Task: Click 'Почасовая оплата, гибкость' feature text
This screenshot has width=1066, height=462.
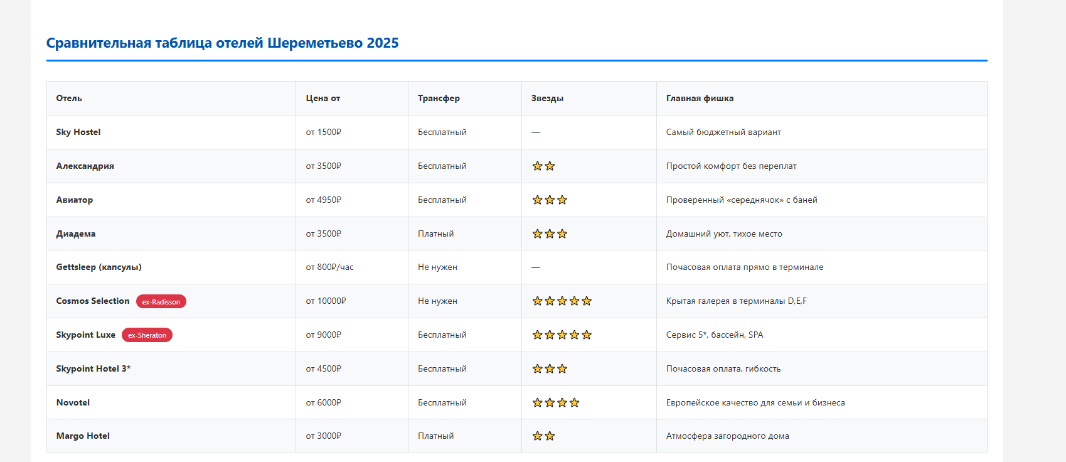Action: (x=723, y=368)
